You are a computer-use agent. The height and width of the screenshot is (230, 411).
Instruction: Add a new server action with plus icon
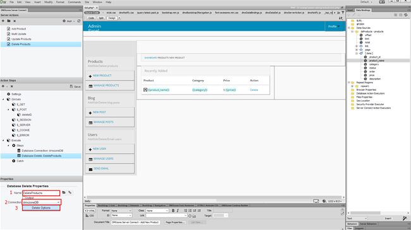3,21
